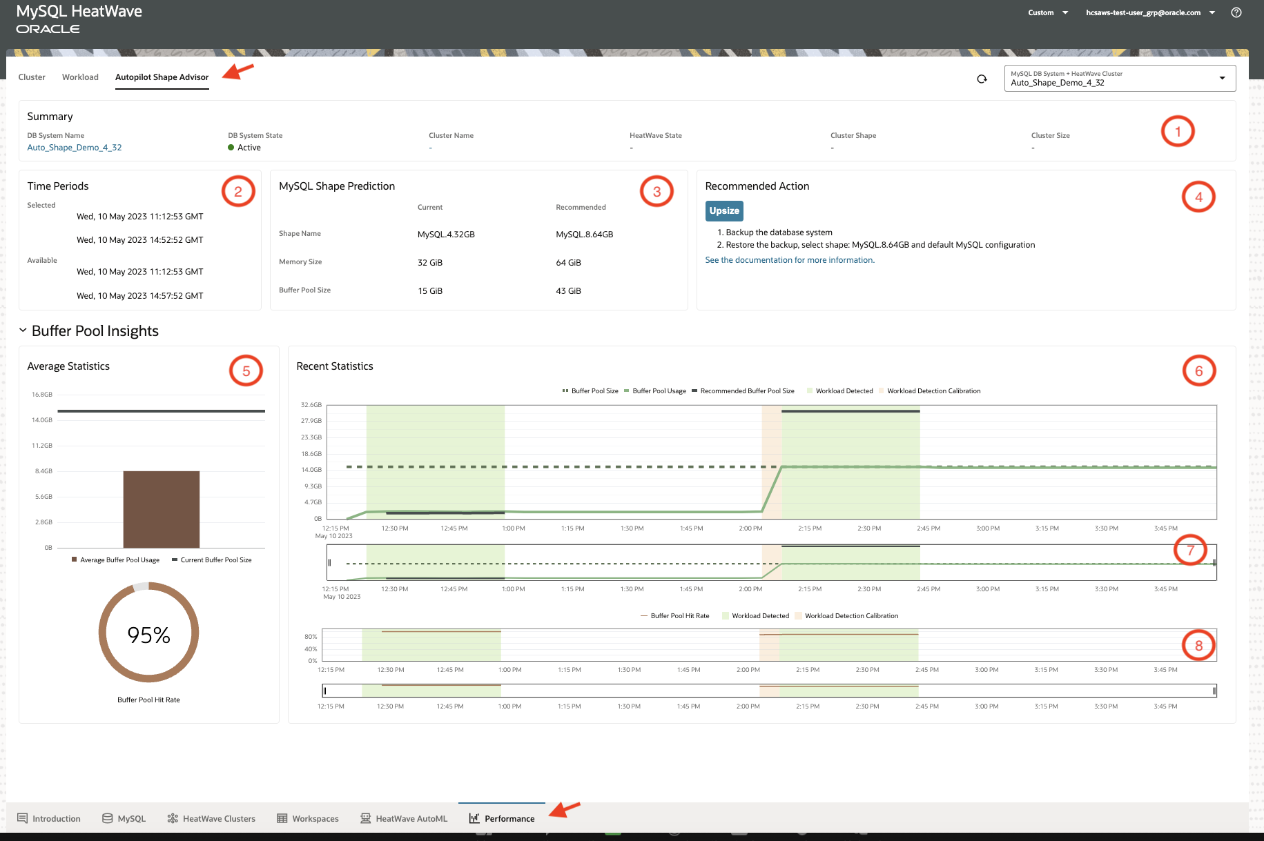Open the help question mark icon
The height and width of the screenshot is (841, 1264).
tap(1236, 12)
